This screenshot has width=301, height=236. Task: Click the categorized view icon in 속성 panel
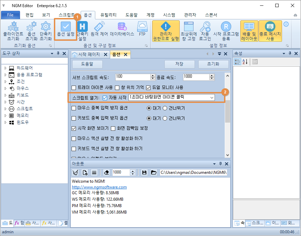click(x=237, y=62)
